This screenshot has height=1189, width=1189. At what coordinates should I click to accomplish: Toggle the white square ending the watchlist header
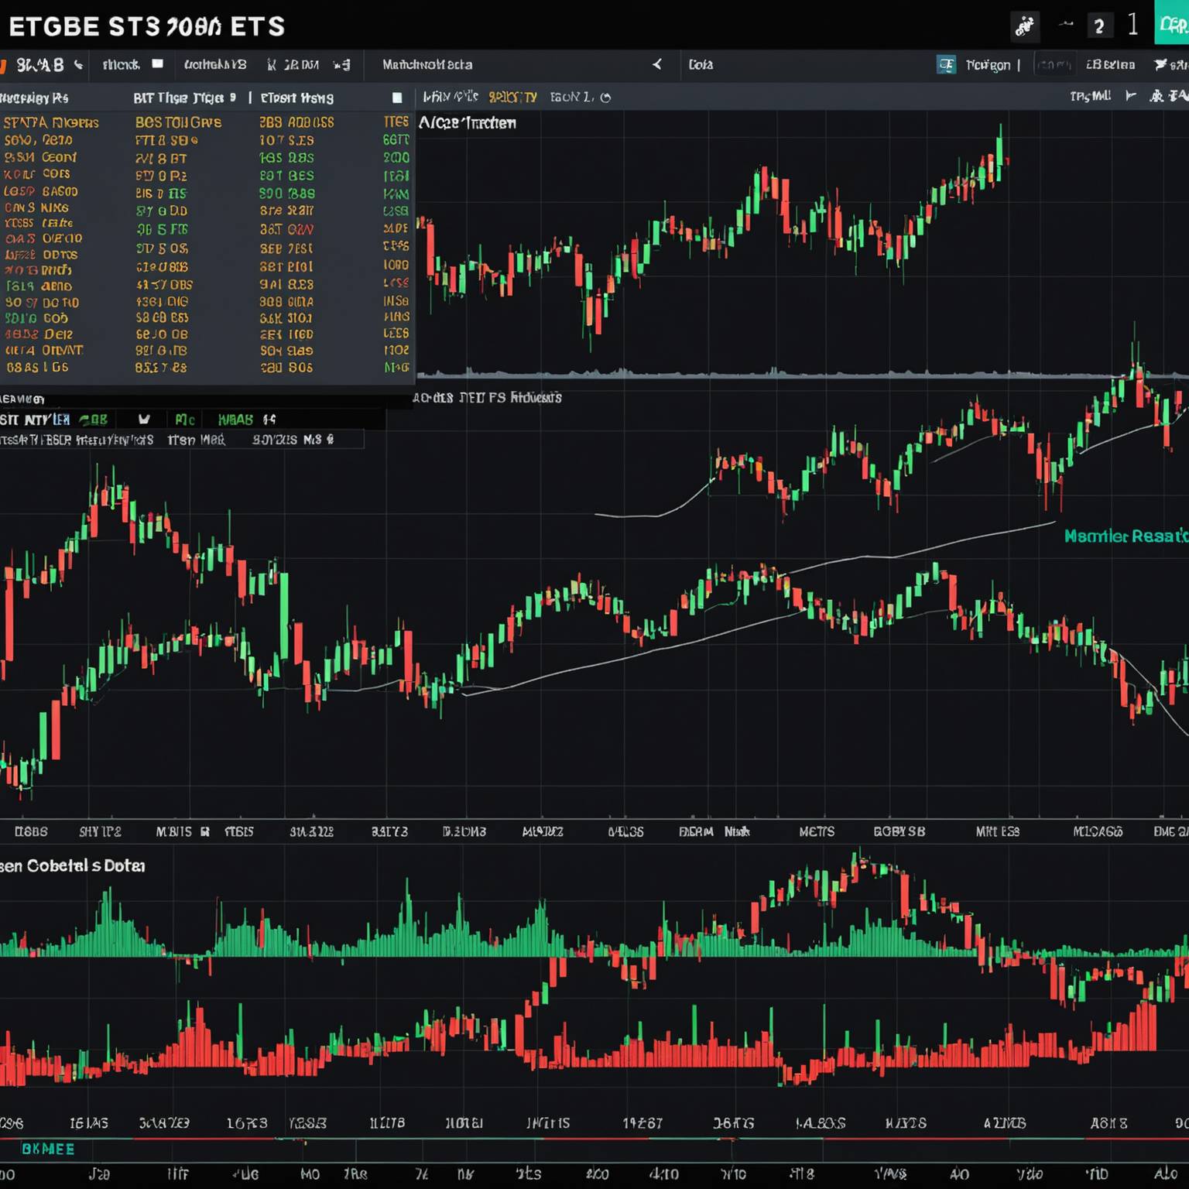click(397, 98)
